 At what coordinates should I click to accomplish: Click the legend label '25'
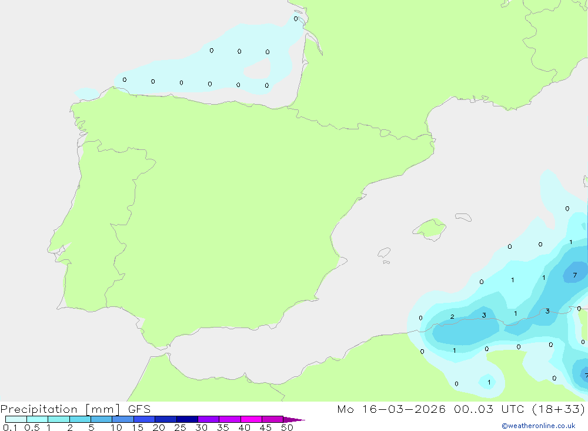click(x=181, y=427)
